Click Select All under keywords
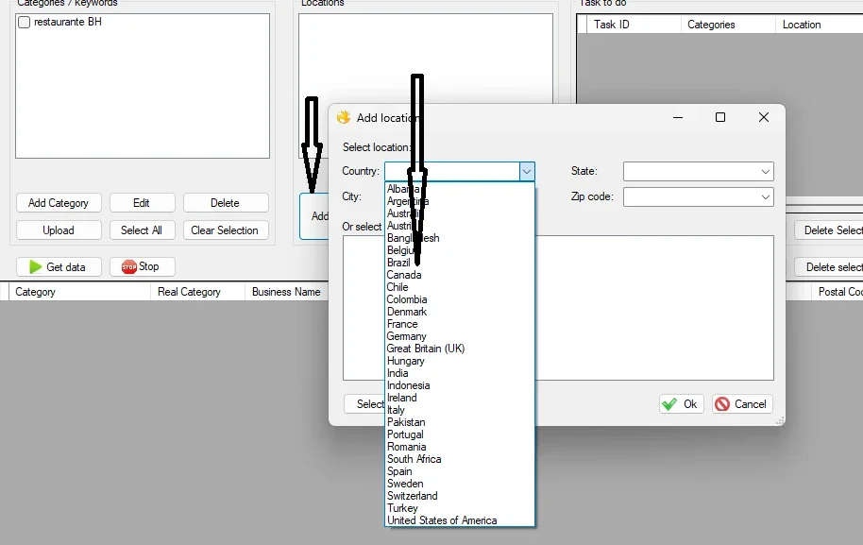Image resolution: width=863 pixels, height=545 pixels. (x=142, y=230)
